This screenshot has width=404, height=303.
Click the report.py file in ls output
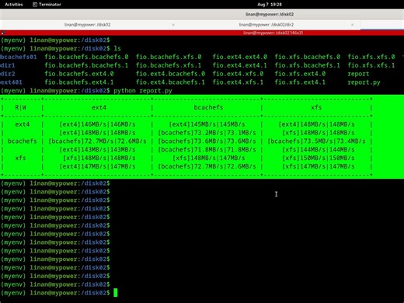(364, 82)
